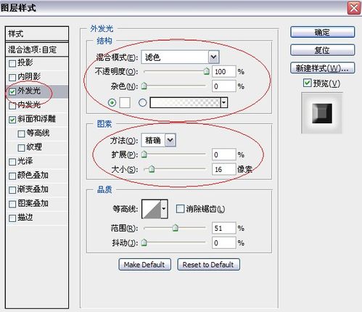Image resolution: width=362 pixels, height=312 pixels.
Task: Click the gradient preview bar
Action: pos(185,103)
